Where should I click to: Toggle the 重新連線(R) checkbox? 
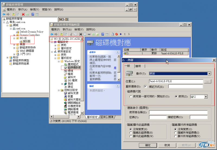coord(145,86)
